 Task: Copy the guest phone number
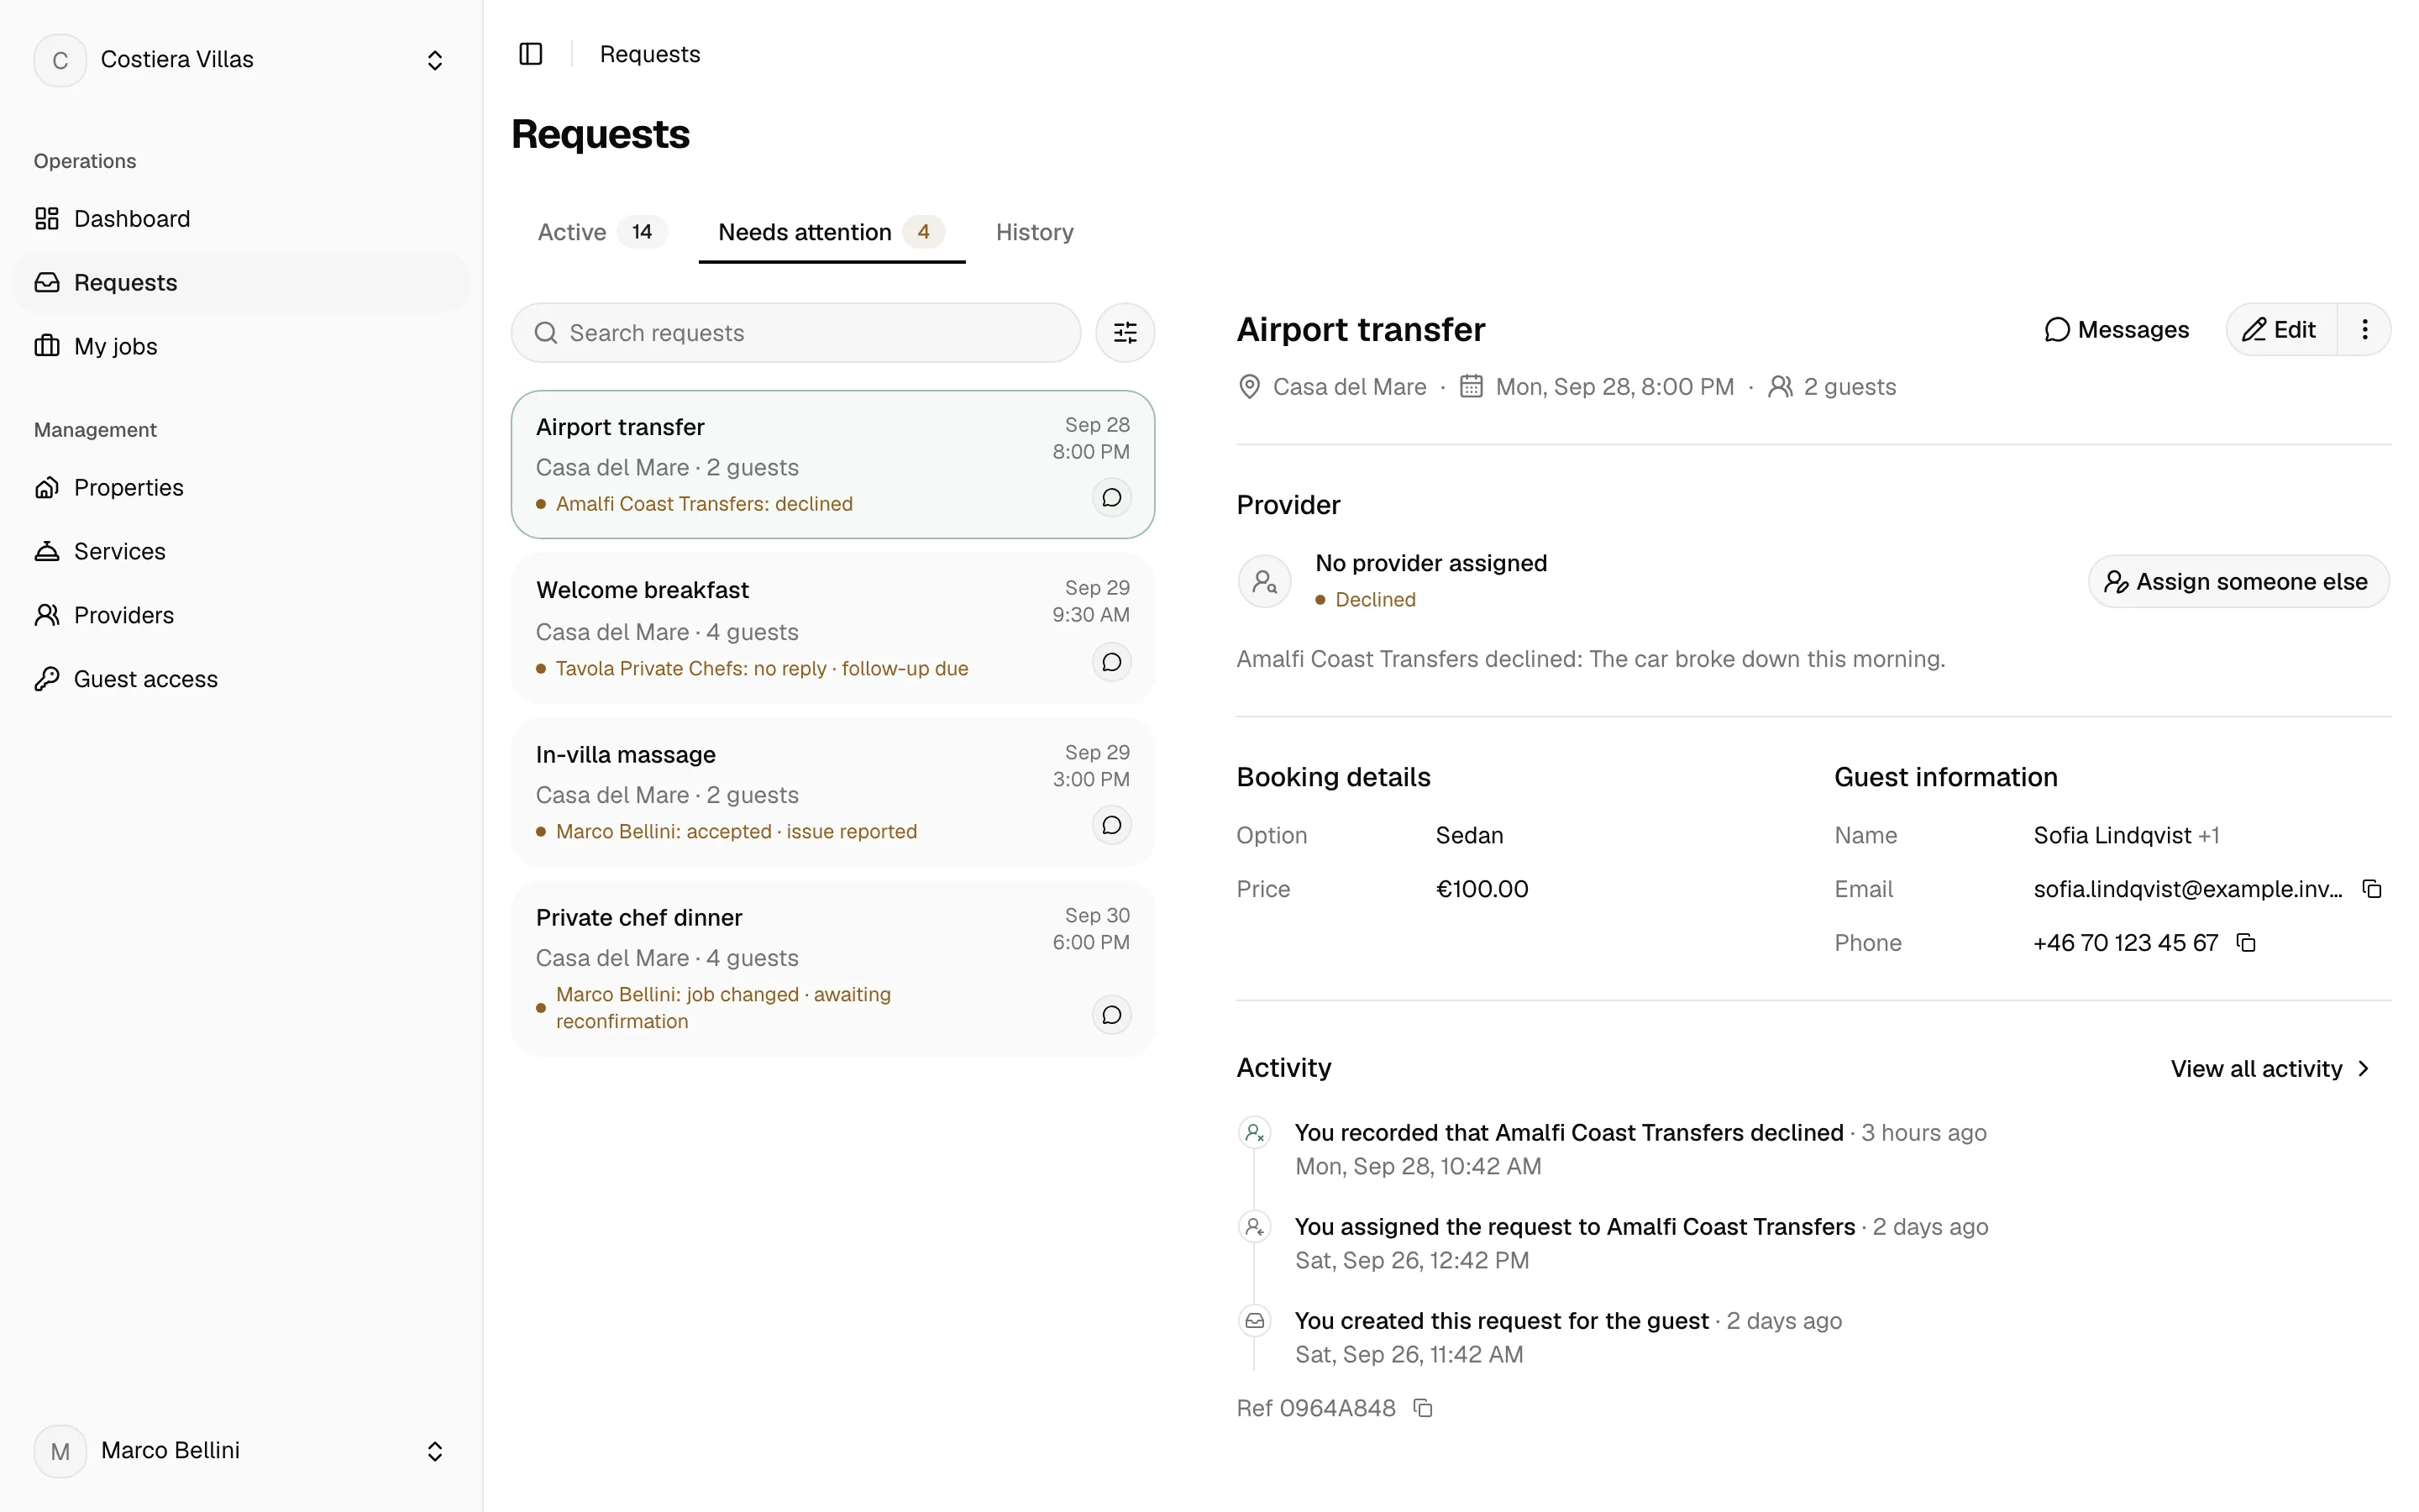(x=2246, y=943)
